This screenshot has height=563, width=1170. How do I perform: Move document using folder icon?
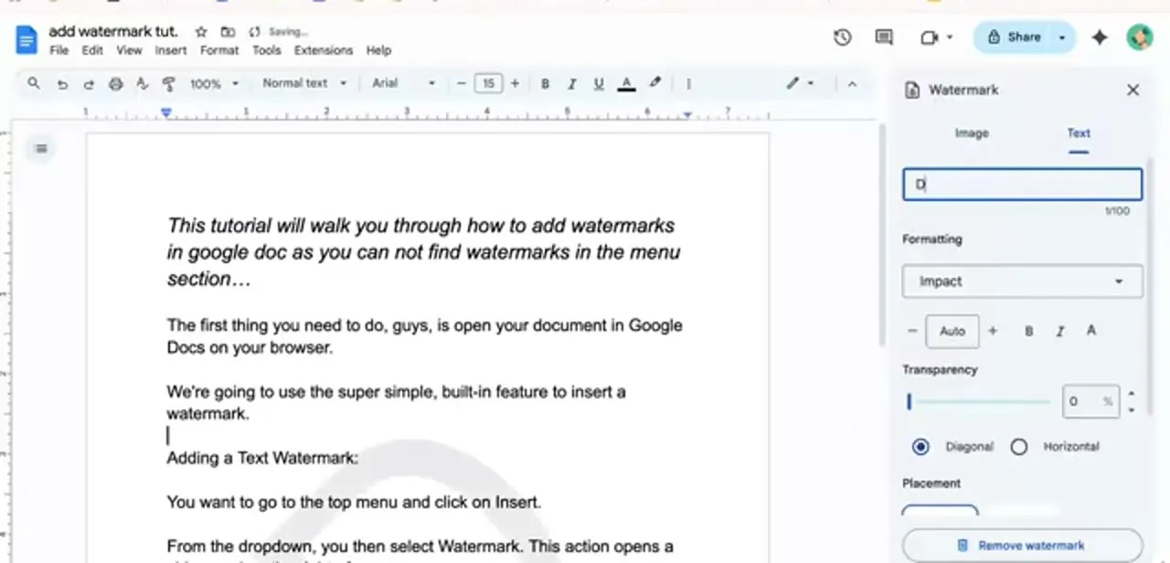pos(228,32)
